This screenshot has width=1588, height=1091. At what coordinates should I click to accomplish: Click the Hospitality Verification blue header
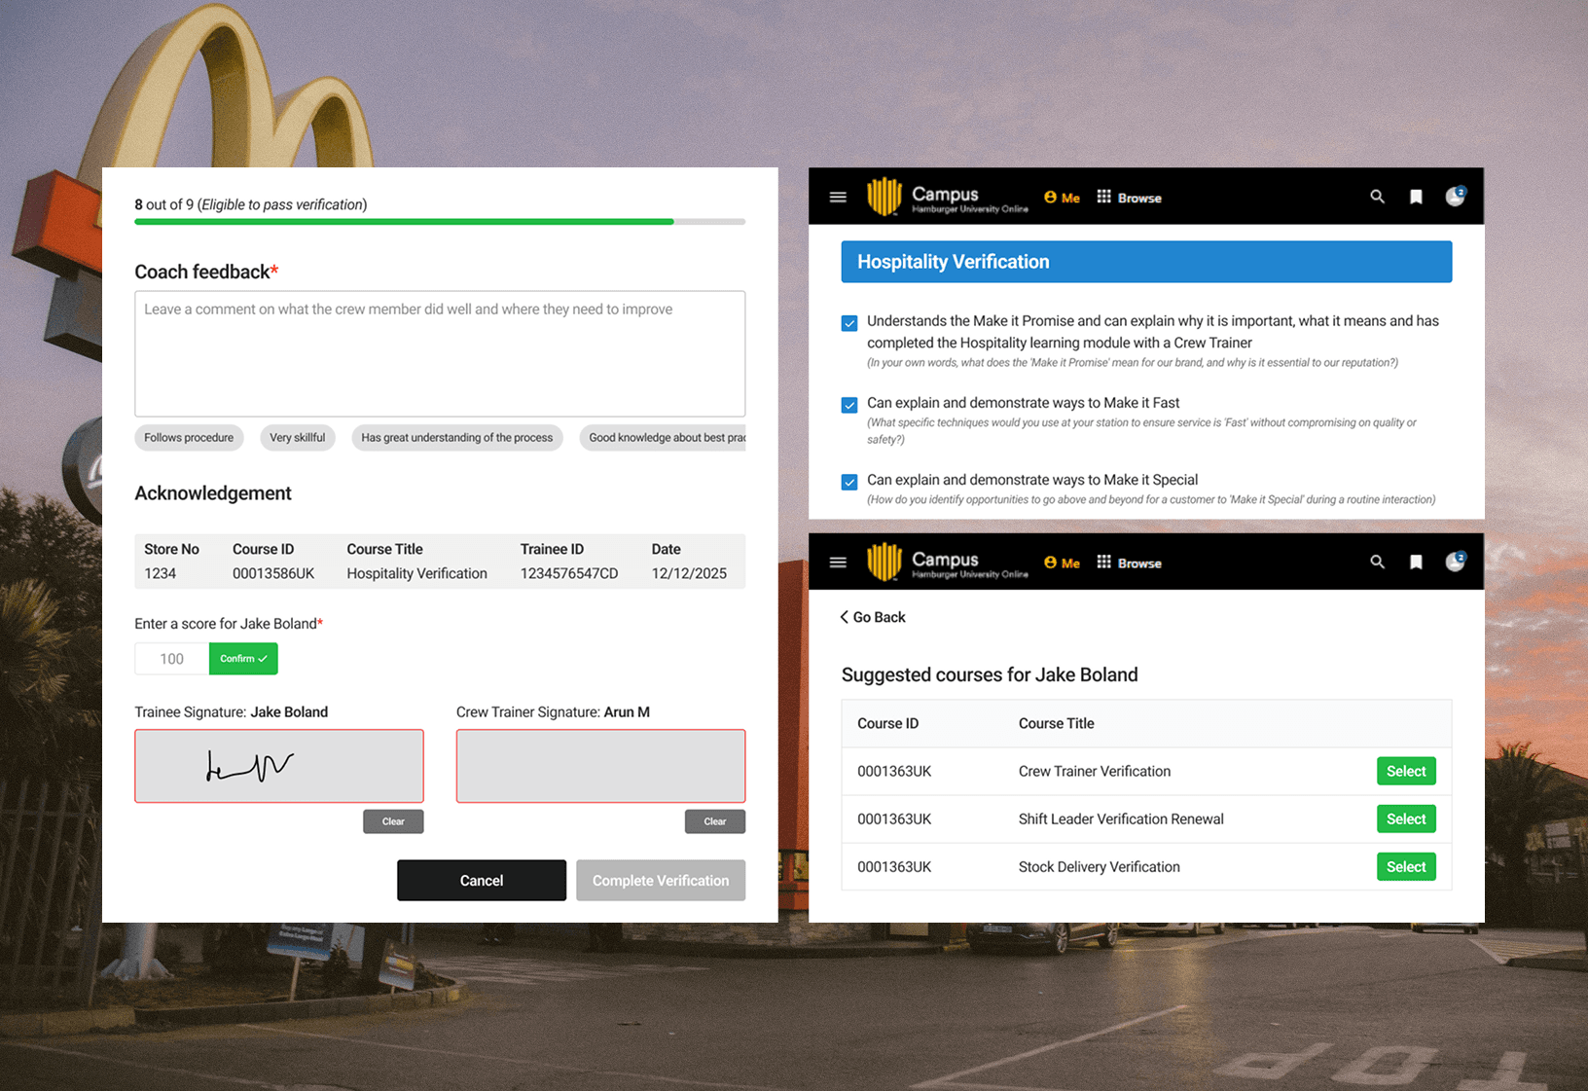click(1146, 262)
